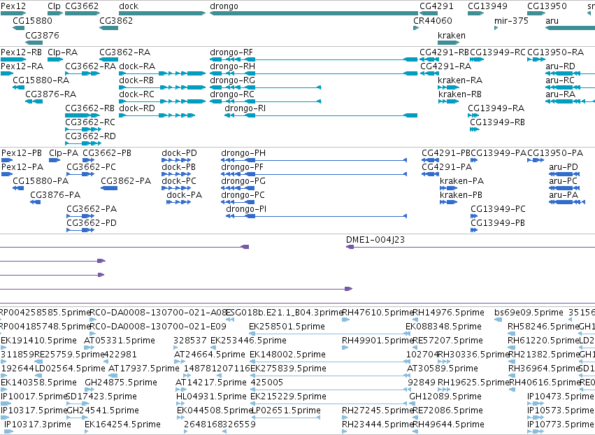Select the mir-375 gene label
Screen dimensions: 595x435
point(511,21)
